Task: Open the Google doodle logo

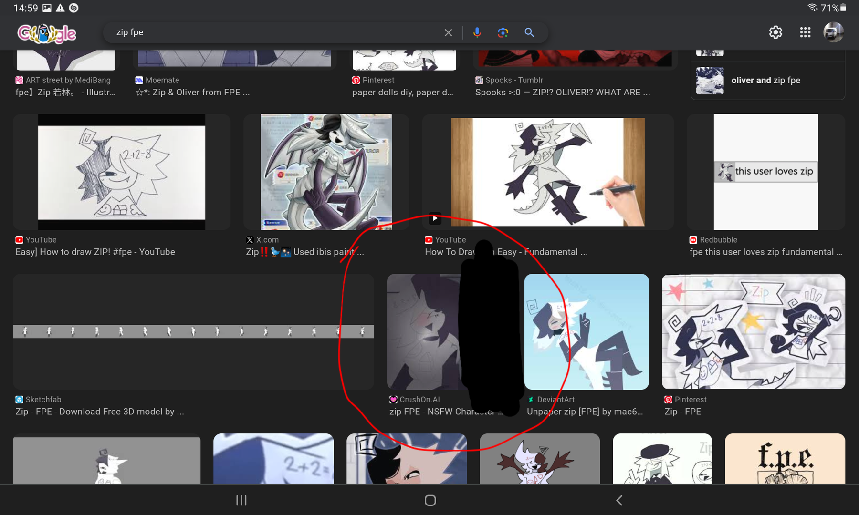Action: coord(47,33)
